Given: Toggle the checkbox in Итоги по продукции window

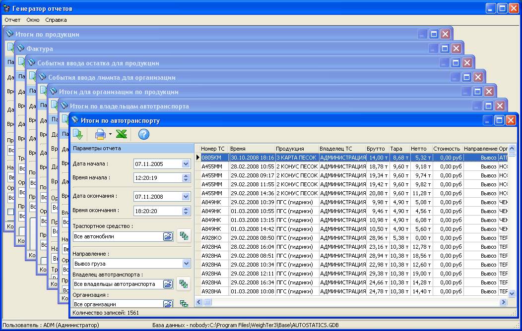Looking at the screenshot, I should click(x=10, y=212).
